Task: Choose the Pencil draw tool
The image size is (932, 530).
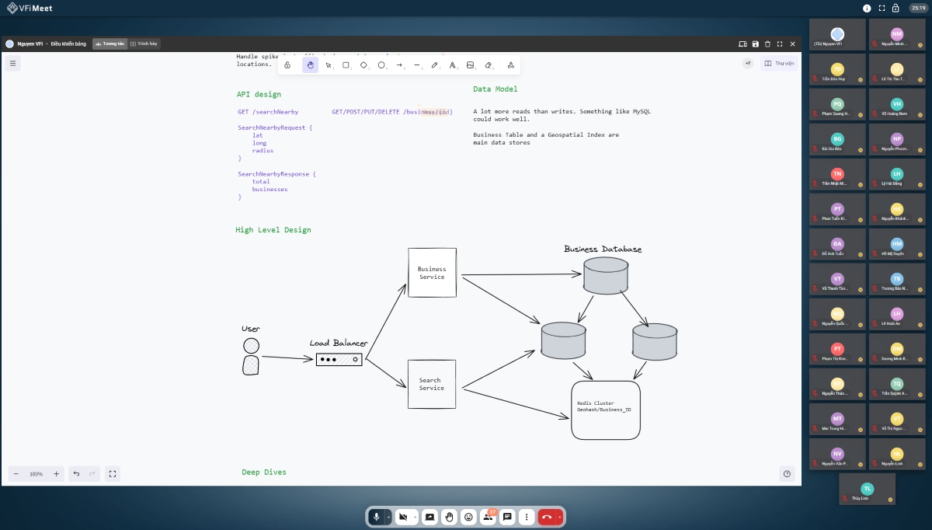Action: tap(434, 65)
